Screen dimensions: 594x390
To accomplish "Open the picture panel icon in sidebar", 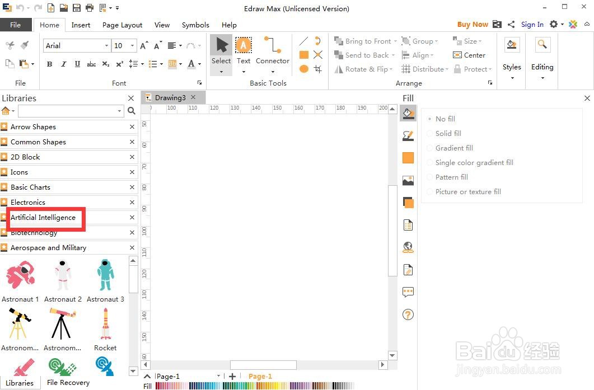I will click(408, 180).
